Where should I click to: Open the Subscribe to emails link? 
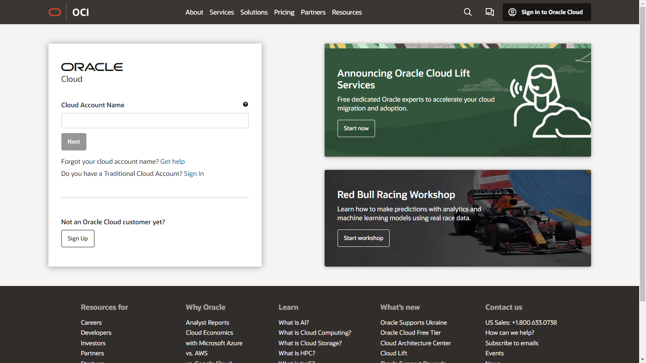point(512,343)
